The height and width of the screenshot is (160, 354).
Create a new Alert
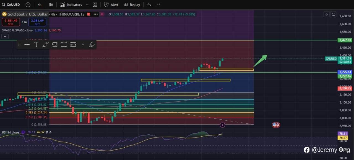[111, 5]
